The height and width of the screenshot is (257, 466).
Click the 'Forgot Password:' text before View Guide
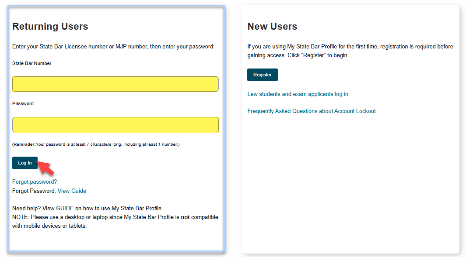click(x=34, y=191)
